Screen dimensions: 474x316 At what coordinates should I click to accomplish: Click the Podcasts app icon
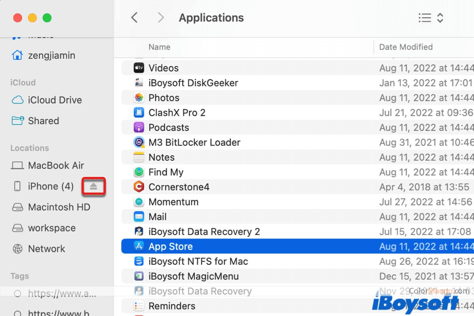point(139,127)
